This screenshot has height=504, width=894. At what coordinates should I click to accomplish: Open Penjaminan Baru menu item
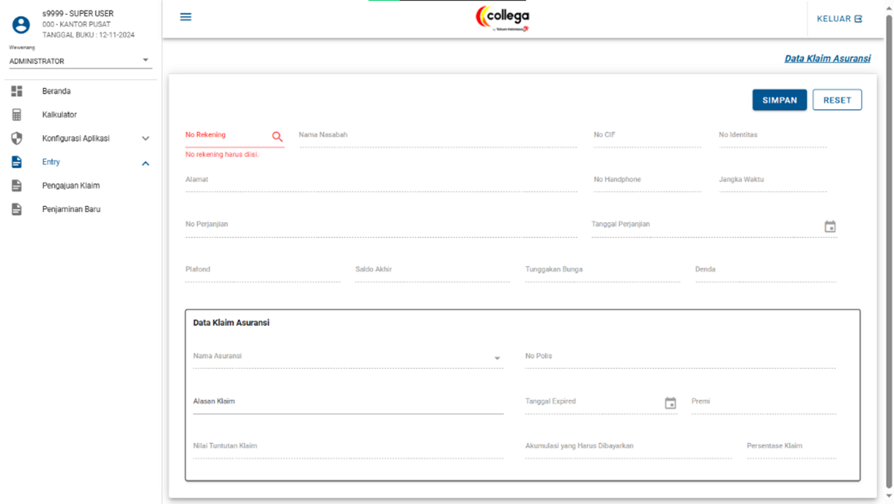tap(71, 209)
